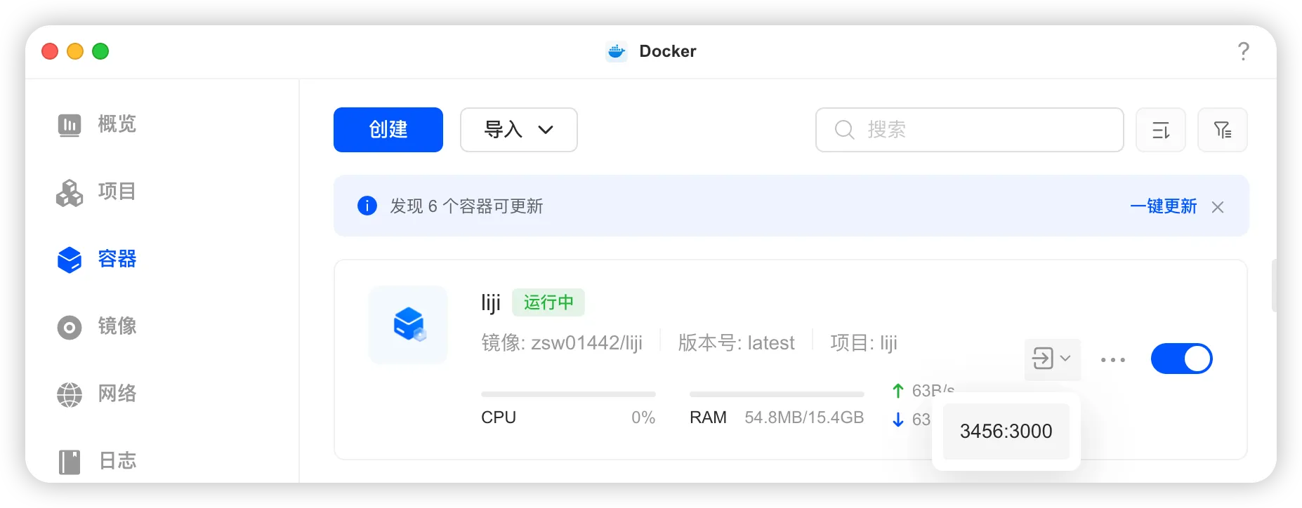This screenshot has width=1302, height=508.
Task: Switch to 网络 network section
Action: 97,394
